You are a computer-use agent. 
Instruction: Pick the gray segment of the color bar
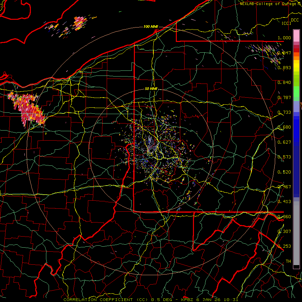tap(296, 233)
